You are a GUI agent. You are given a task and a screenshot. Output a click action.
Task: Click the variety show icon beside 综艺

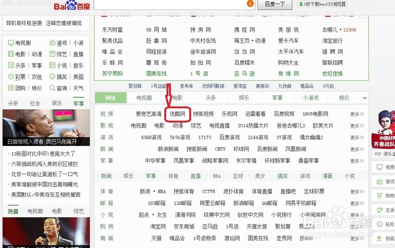52,54
